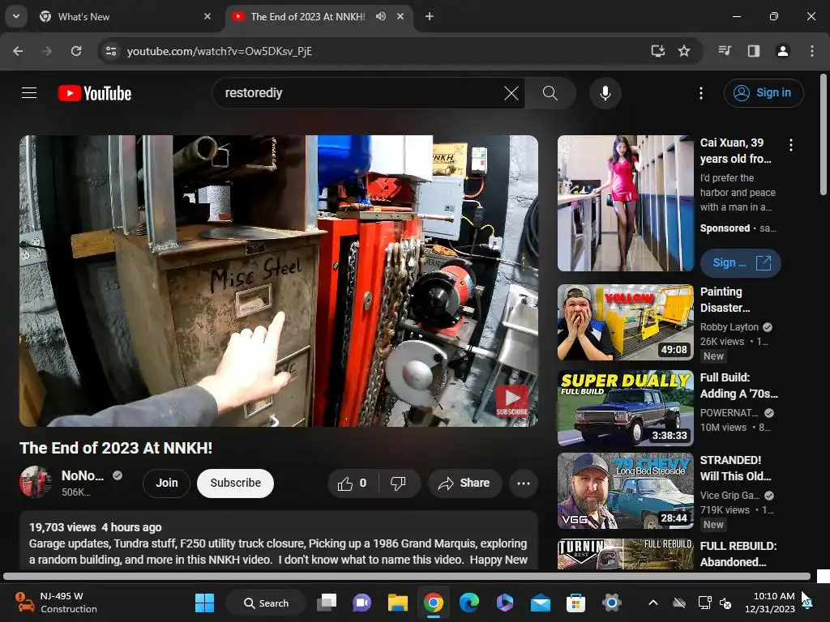The image size is (830, 622).
Task: Clear the search box text
Action: (511, 93)
